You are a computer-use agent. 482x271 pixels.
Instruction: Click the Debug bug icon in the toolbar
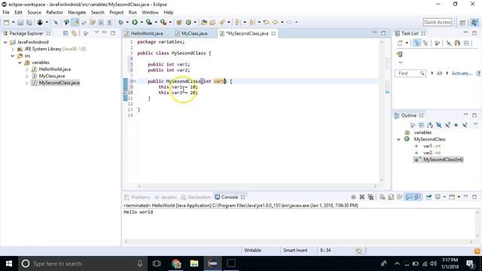point(120,22)
